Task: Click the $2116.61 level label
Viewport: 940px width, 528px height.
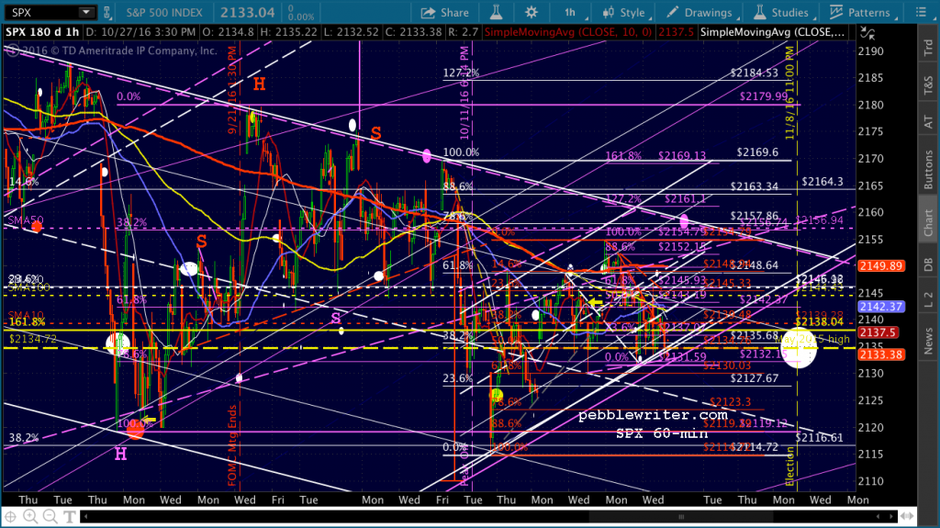Action: click(x=820, y=438)
